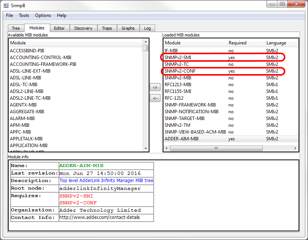Viewport: 308px width, 240px height.
Task: Open the Tools menu
Action: (x=24, y=15)
